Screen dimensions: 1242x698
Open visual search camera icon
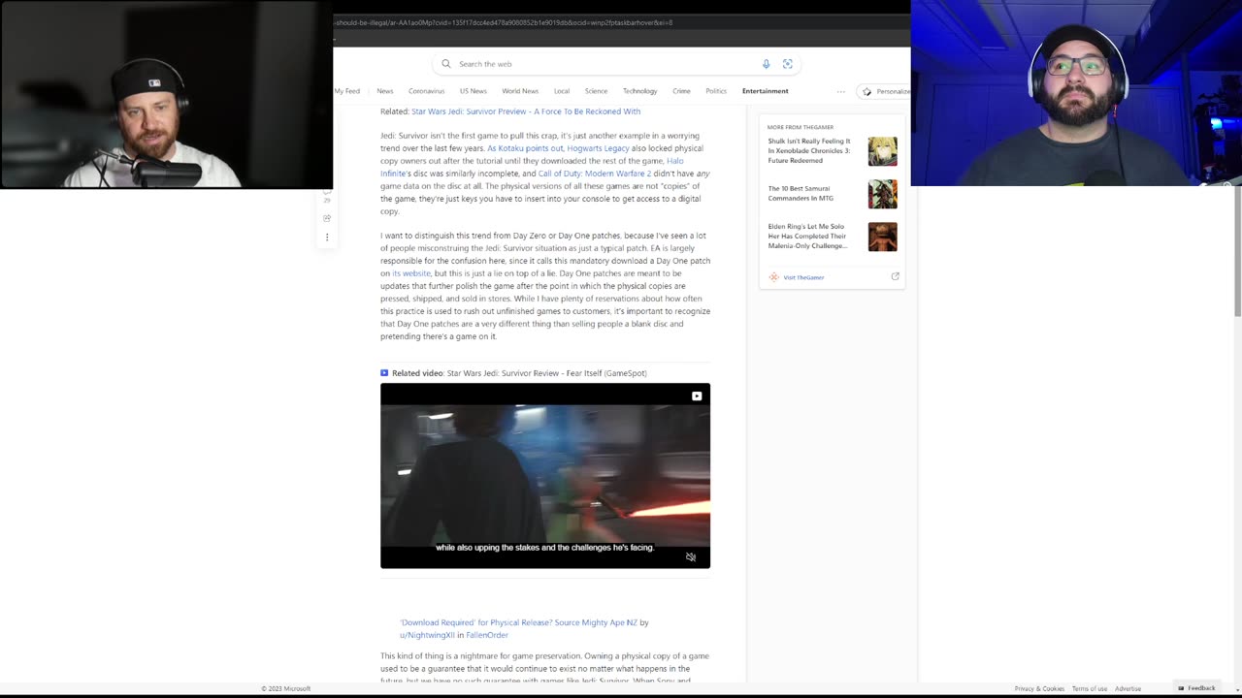pos(787,64)
